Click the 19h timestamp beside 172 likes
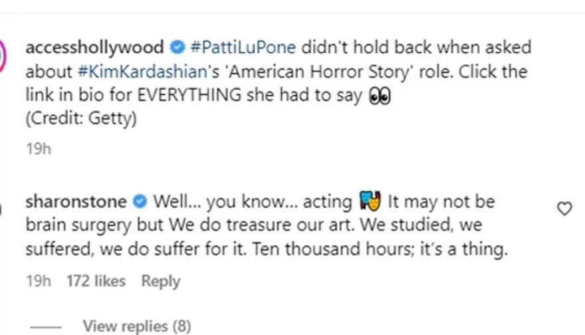This screenshot has width=585, height=335. pos(38,281)
